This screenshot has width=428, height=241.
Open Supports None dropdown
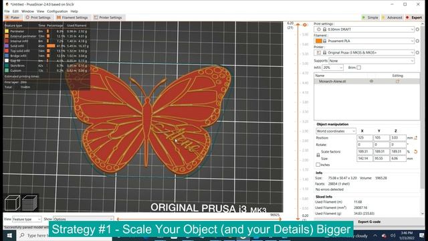371,61
